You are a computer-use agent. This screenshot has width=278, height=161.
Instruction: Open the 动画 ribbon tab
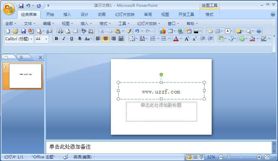pos(102,15)
